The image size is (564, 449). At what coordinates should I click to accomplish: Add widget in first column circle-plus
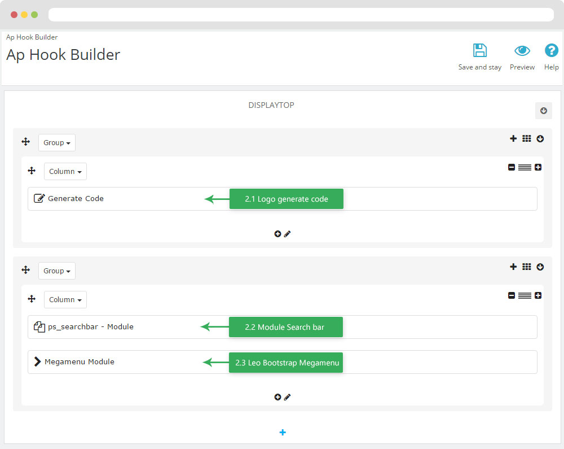click(x=277, y=234)
